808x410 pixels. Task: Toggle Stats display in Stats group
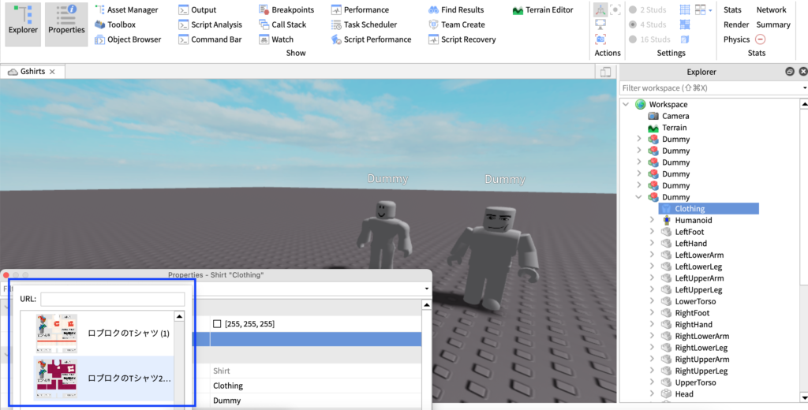click(732, 9)
